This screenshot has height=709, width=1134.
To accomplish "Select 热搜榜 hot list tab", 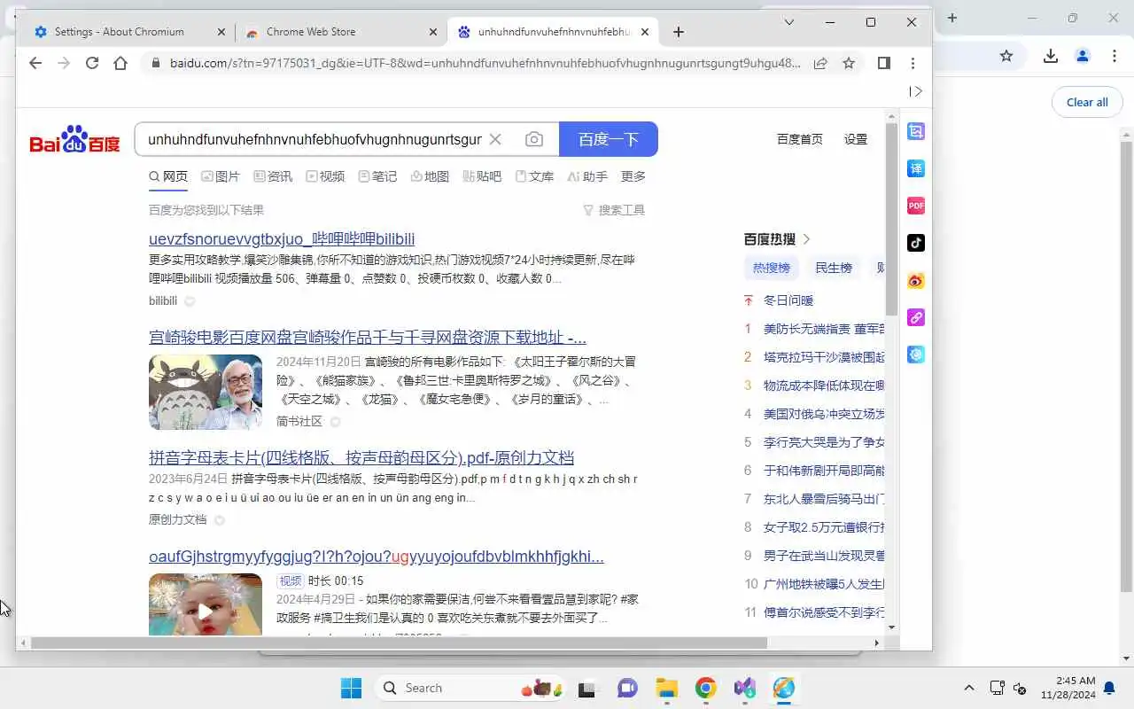I will (x=771, y=268).
